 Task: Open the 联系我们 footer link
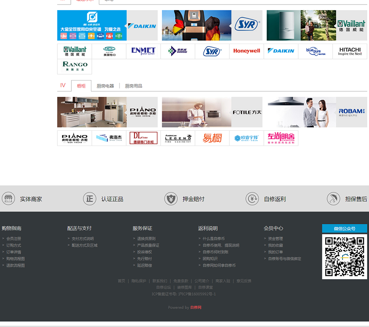160,281
